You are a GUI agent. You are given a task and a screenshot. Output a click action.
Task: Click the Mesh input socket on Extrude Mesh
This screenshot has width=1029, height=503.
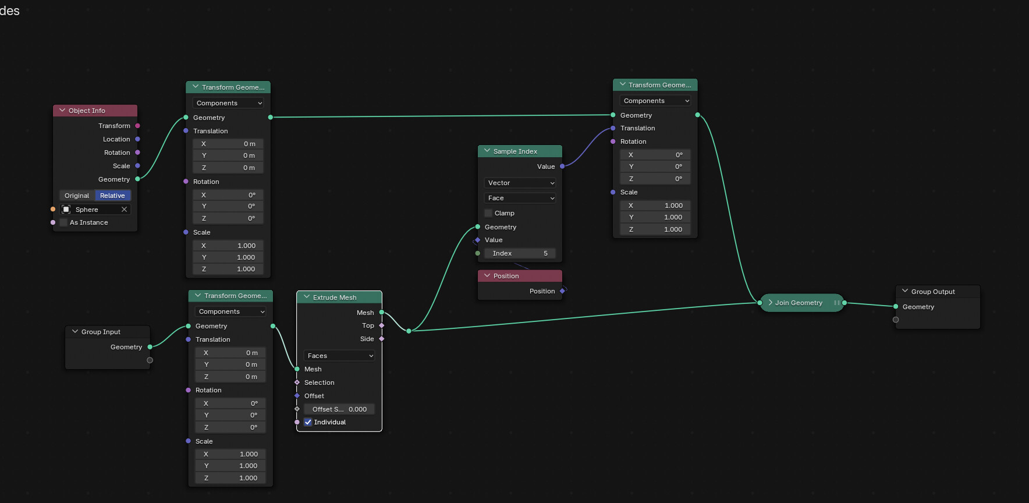coord(297,369)
